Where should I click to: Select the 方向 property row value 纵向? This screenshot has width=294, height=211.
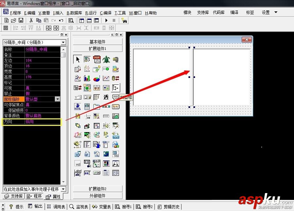[42, 121]
